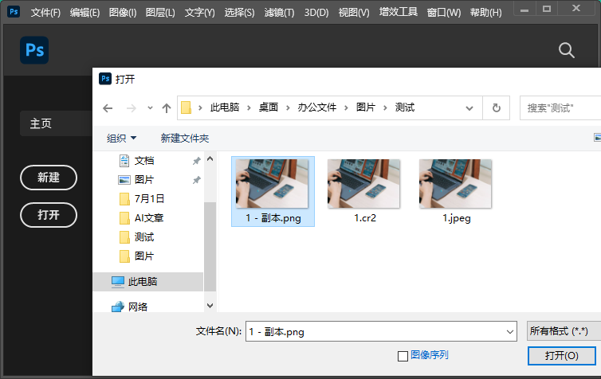
Task: Open recent locations dropdown arrow
Action: [150, 108]
